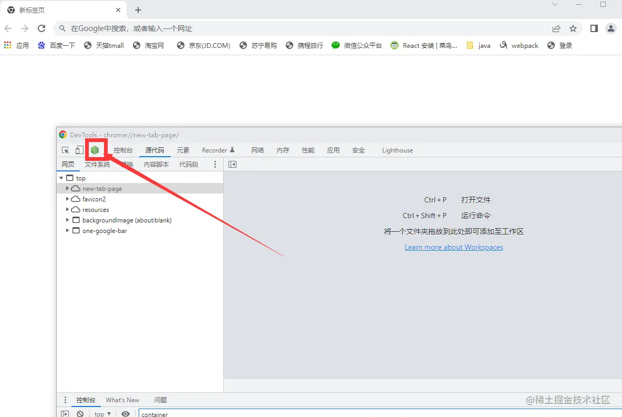The width and height of the screenshot is (622, 417).
Task: Open a new tab with the plus button
Action: (138, 10)
